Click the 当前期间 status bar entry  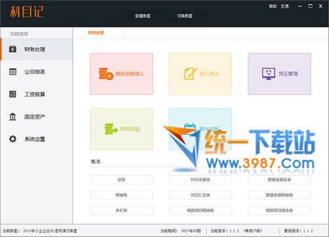[180, 231]
